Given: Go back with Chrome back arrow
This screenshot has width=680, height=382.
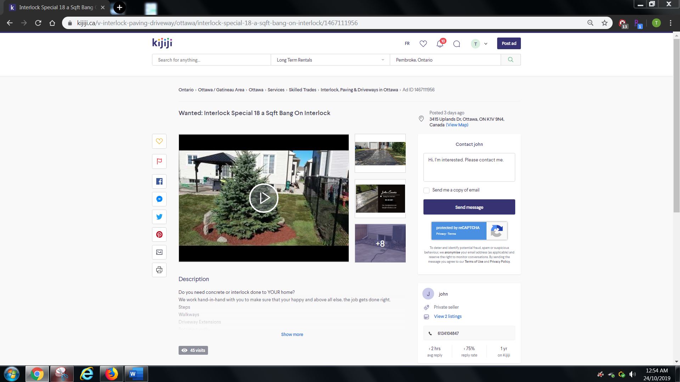Looking at the screenshot, I should coord(10,23).
